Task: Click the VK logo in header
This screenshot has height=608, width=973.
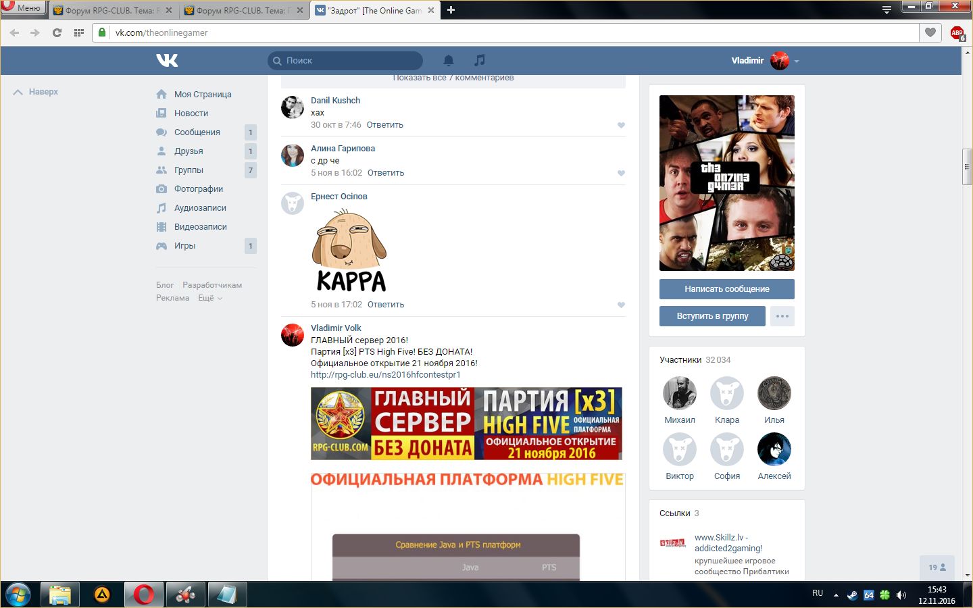Action: [x=167, y=60]
